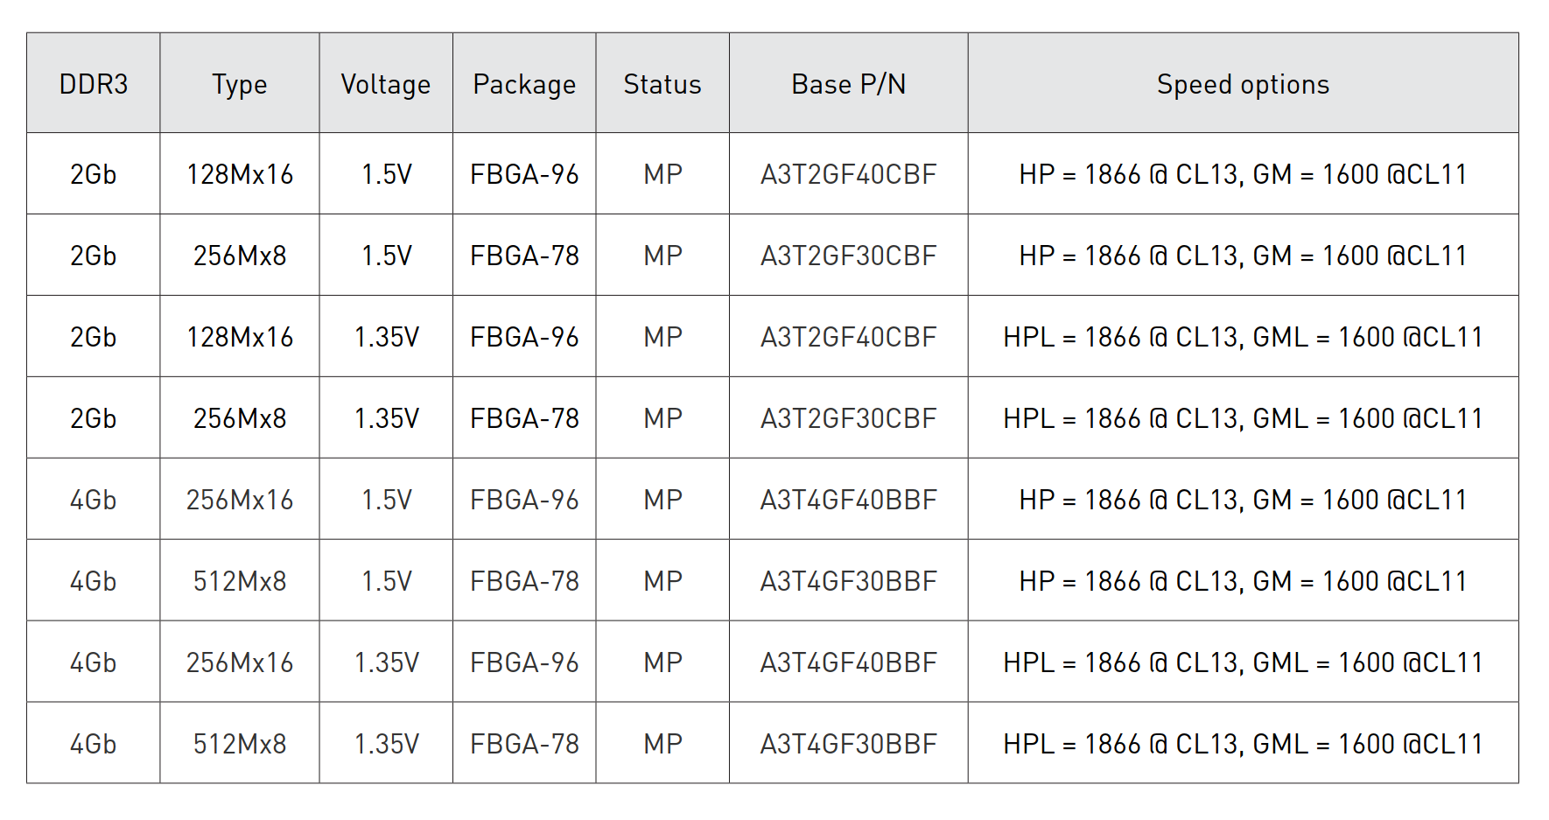Select the first A3T4GF40BBF part number
The height and width of the screenshot is (820, 1549).
click(x=849, y=500)
